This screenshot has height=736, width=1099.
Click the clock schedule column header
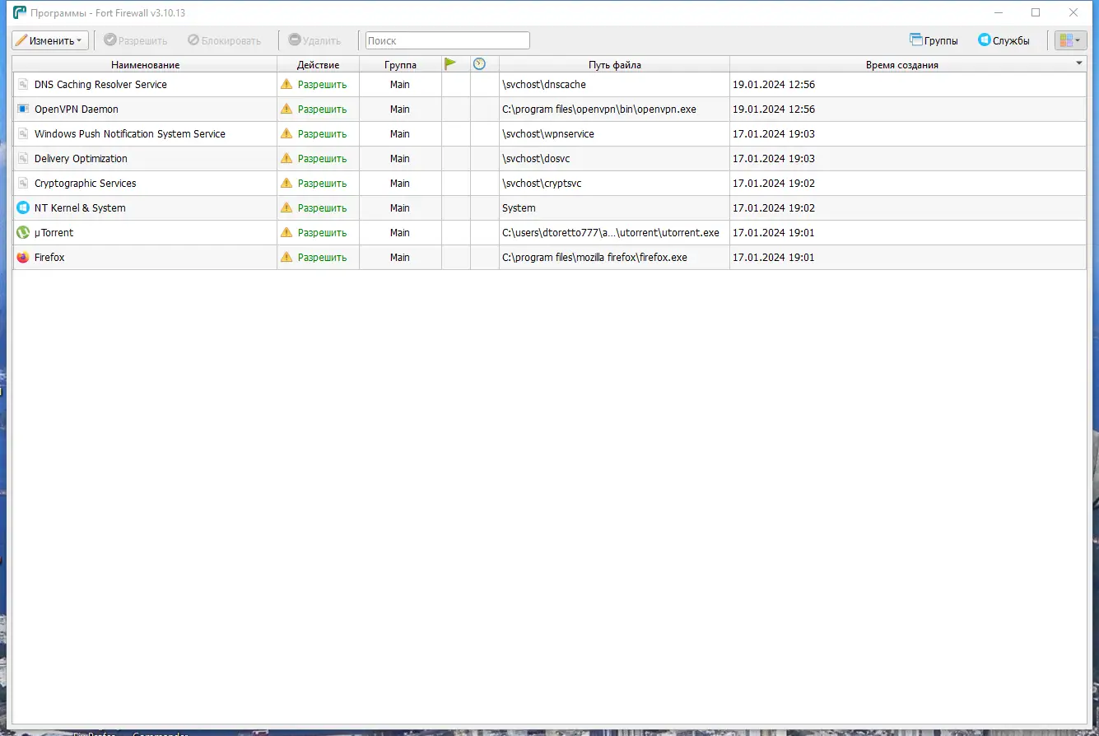pos(479,63)
